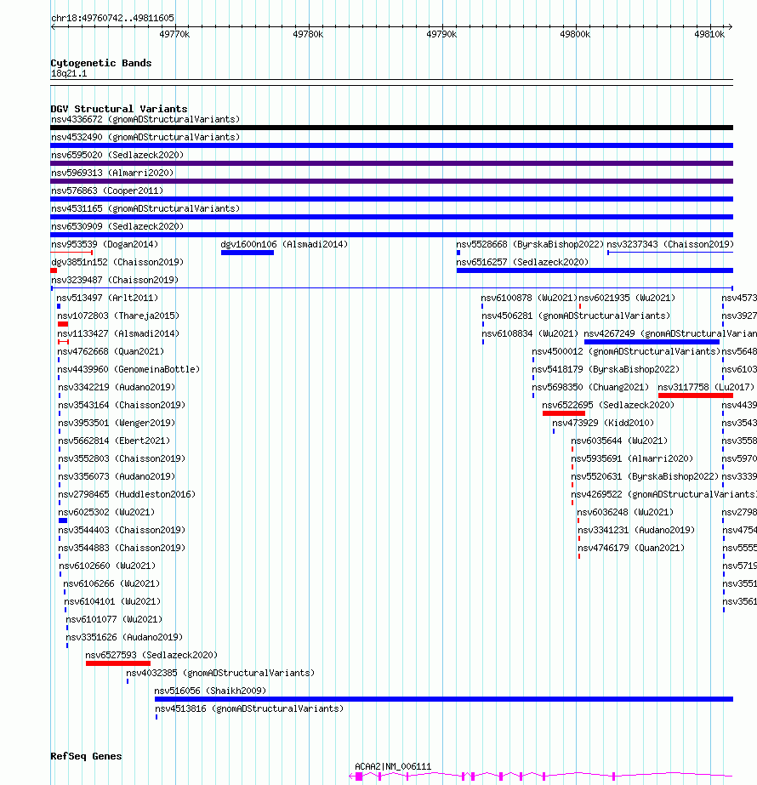Click nsv5418179 (ByrskaBishop2022) label
The width and height of the screenshot is (757, 785).
point(606,369)
